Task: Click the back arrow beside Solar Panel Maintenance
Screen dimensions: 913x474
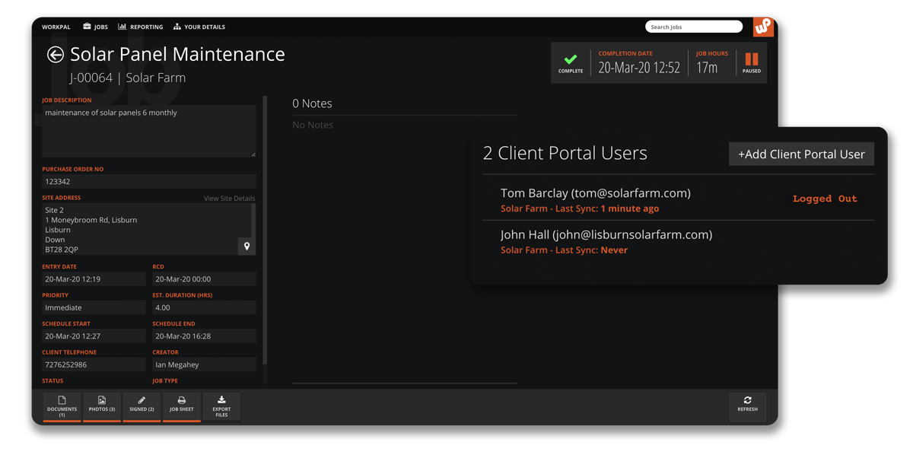Action: pos(55,54)
